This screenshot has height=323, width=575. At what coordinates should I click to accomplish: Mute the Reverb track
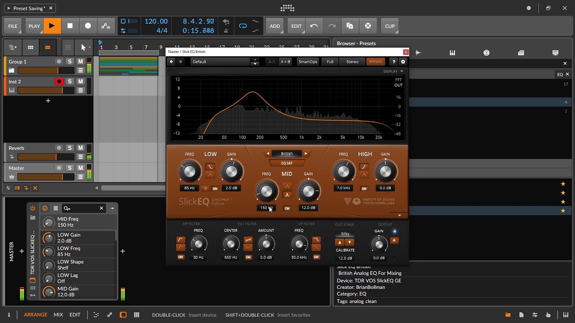(x=80, y=148)
